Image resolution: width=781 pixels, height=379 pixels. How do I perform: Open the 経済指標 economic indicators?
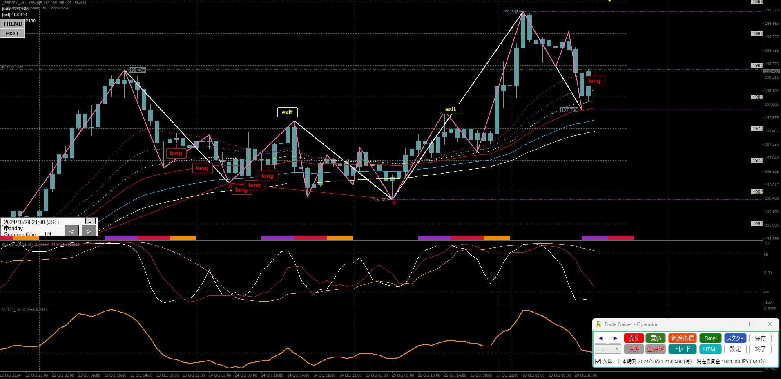pos(682,338)
